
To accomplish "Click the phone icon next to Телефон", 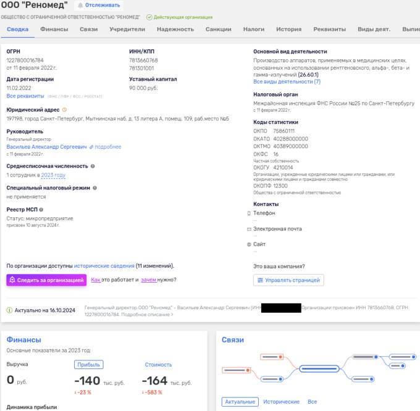I will click(x=249, y=214).
